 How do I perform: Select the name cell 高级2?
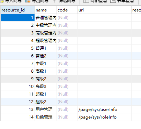click(46, 79)
